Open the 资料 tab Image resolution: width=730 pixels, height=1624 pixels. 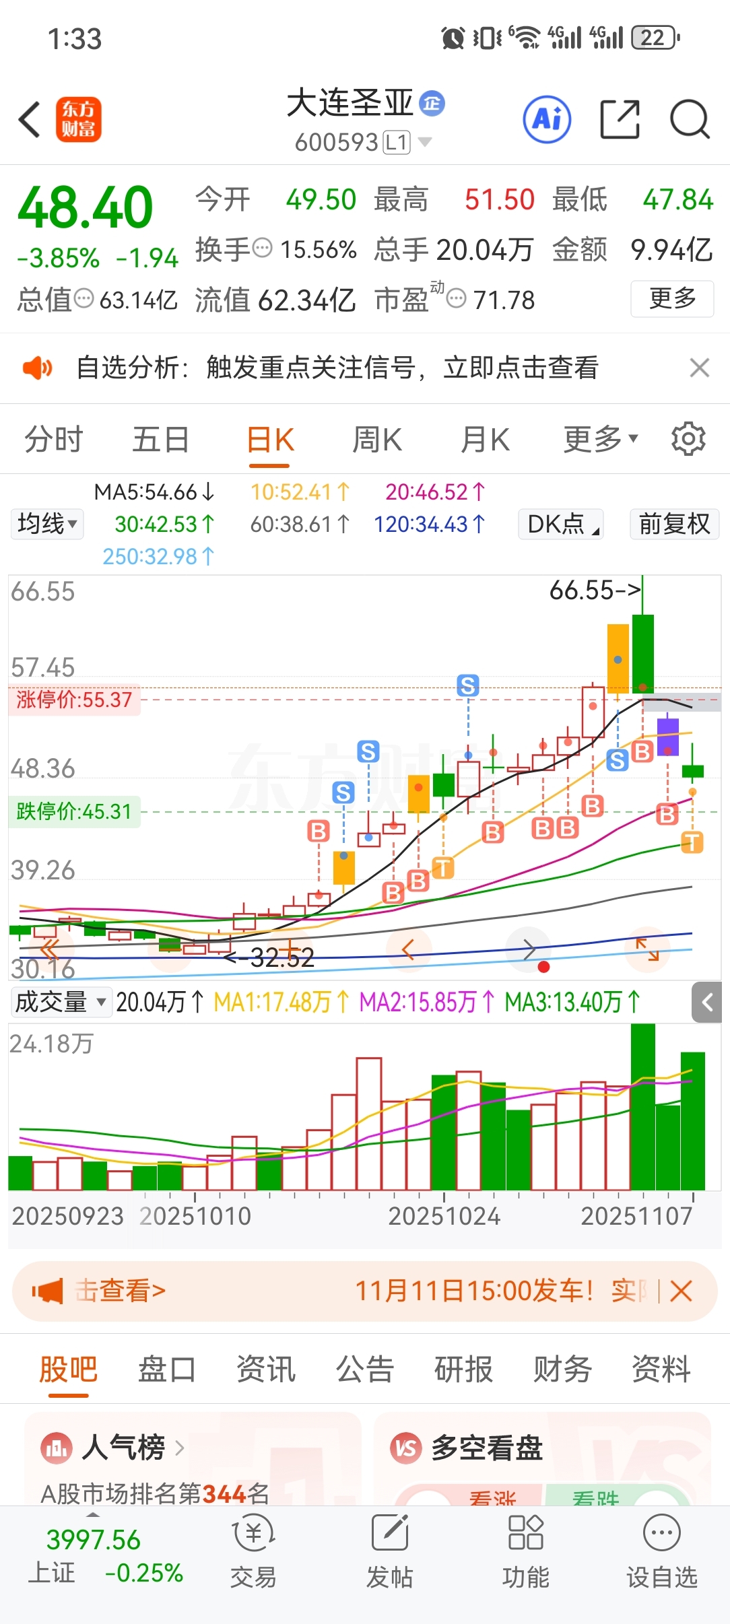click(661, 1369)
